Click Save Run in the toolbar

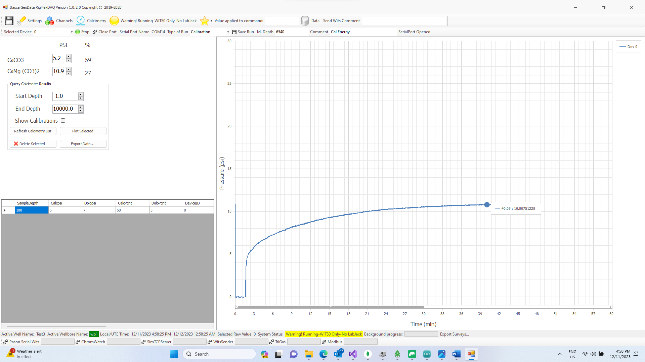coord(243,32)
